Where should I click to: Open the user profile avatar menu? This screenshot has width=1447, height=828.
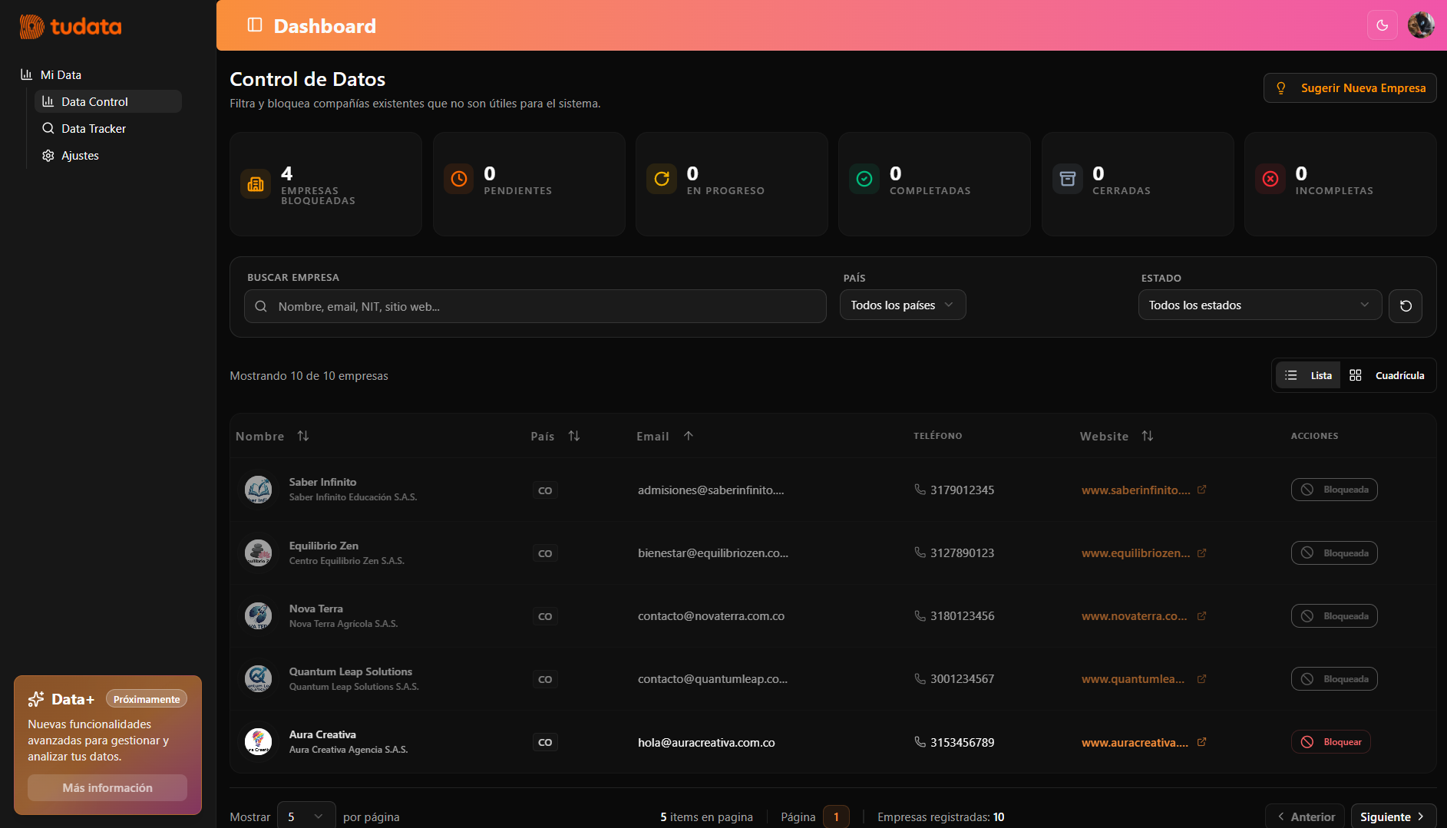point(1420,25)
